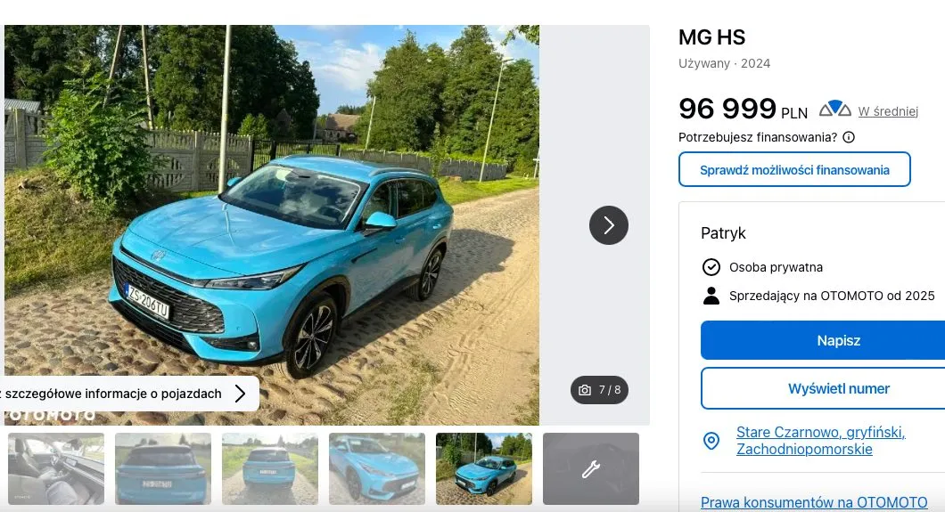Viewport: 945px width, 512px height.
Task: Open Stare Czarnowo location link
Action: click(x=821, y=441)
